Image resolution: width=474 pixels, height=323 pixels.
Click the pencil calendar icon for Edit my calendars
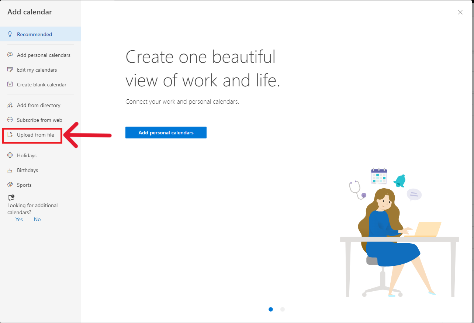[x=10, y=69]
